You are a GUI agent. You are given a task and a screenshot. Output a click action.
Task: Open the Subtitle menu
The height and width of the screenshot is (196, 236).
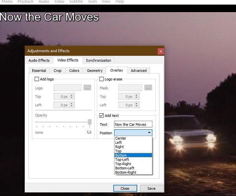pos(76,2)
